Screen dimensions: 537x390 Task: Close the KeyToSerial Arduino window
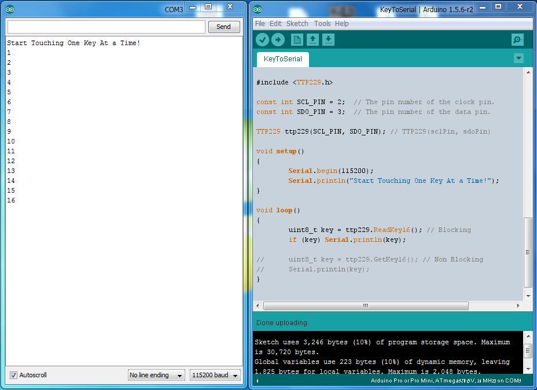click(520, 7)
